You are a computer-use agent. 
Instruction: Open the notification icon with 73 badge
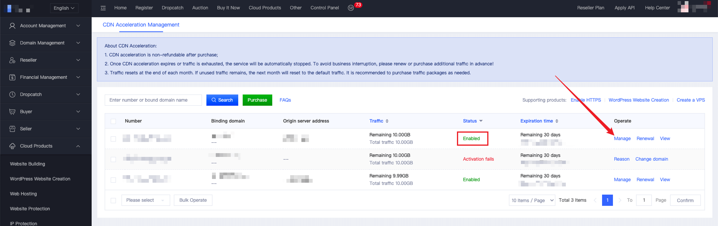point(351,8)
